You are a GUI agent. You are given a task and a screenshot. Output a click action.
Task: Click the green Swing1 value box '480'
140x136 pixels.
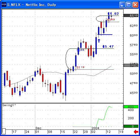click(x=131, y=107)
